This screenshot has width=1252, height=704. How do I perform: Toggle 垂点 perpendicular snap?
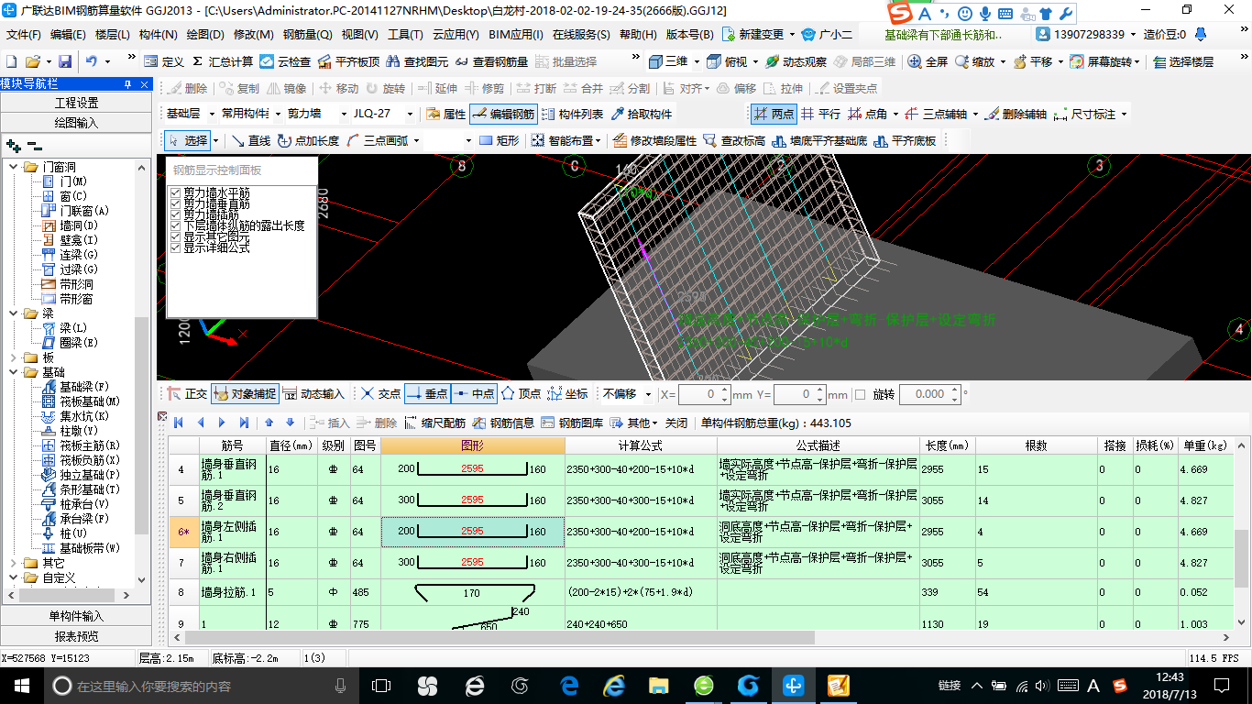427,394
